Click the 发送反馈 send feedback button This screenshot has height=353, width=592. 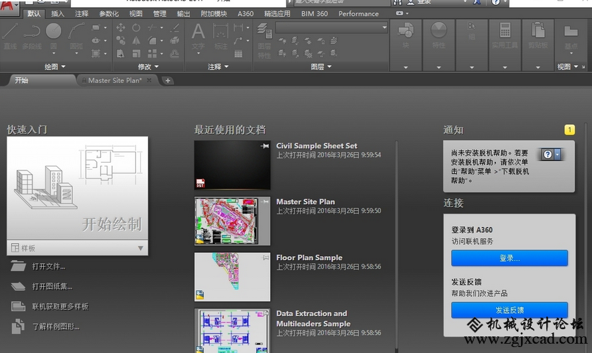point(509,310)
